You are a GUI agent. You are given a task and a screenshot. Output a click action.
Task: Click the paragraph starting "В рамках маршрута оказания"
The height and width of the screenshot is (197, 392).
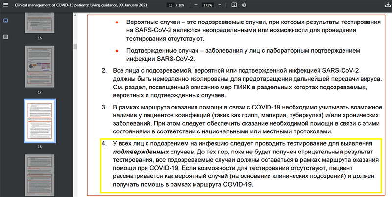[247, 119]
